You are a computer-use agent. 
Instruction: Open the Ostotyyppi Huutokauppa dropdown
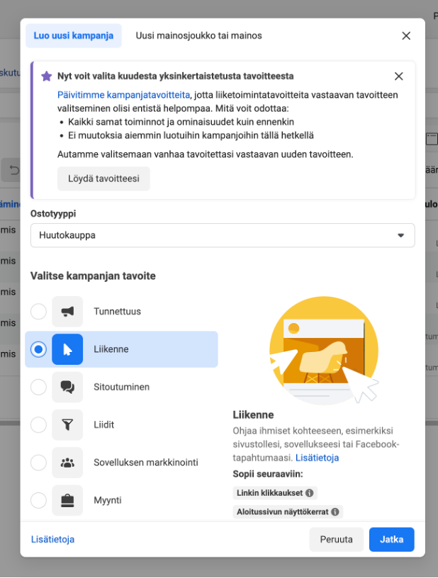click(x=222, y=235)
